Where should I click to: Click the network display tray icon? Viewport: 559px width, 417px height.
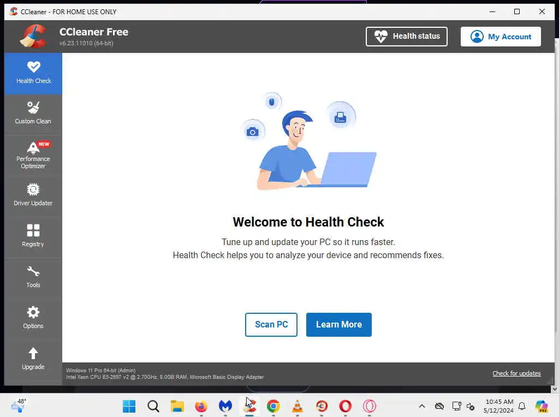point(457,406)
